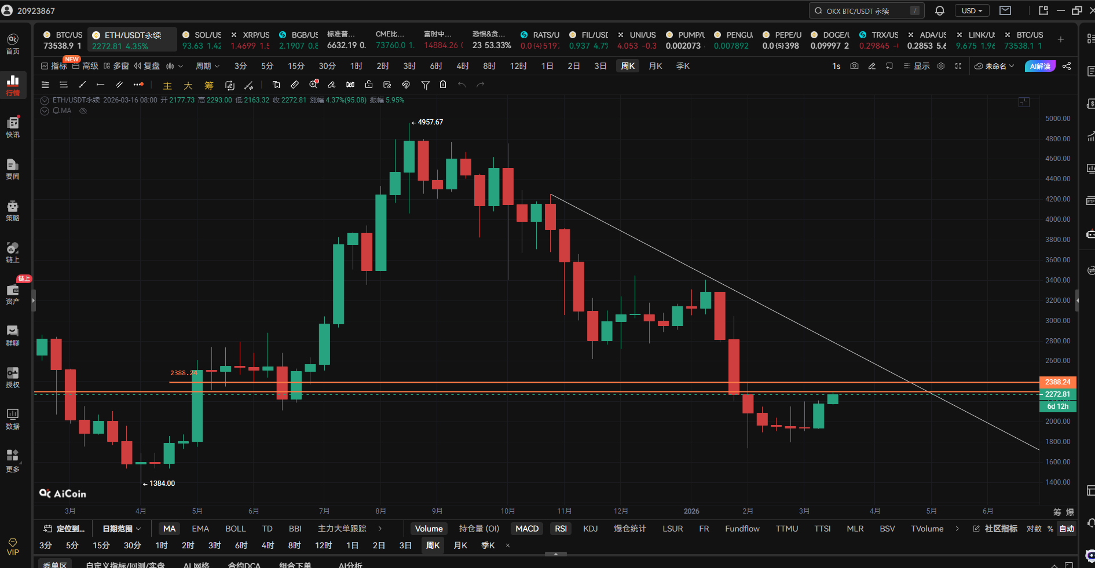Switch to the BTC/USDT first symbol tab
The image size is (1095, 568).
click(63, 40)
